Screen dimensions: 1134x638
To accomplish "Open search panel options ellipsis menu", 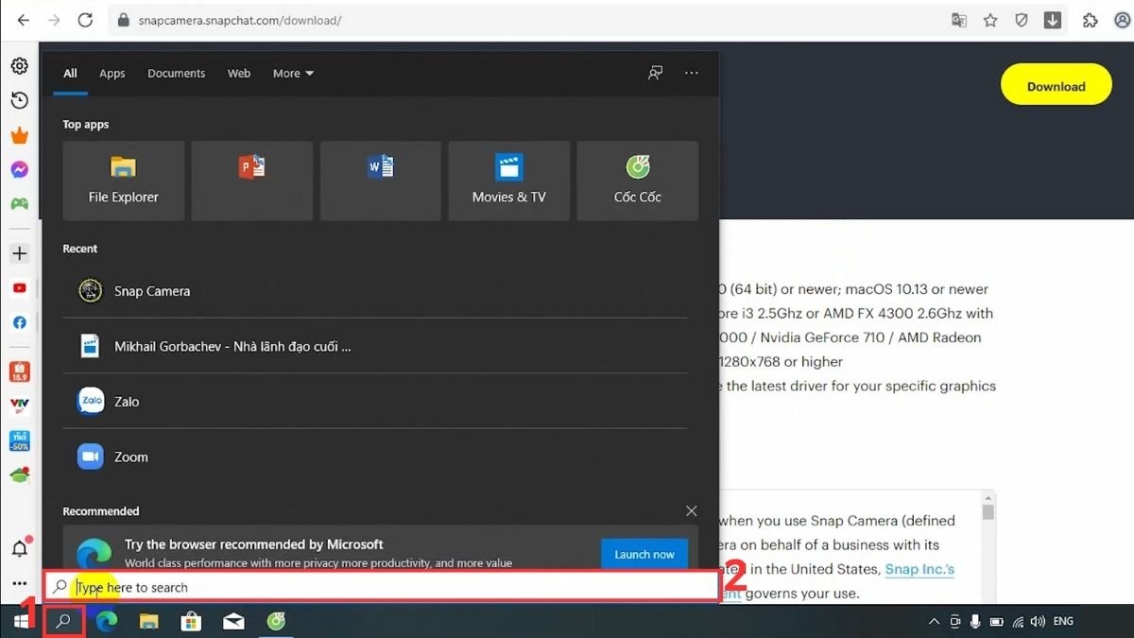I will point(692,74).
